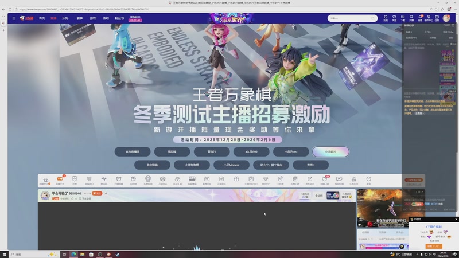This screenshot has height=258, width=459.
Task: Toggle the lock icon in danmaku helper panel
Action: (x=453, y=25)
